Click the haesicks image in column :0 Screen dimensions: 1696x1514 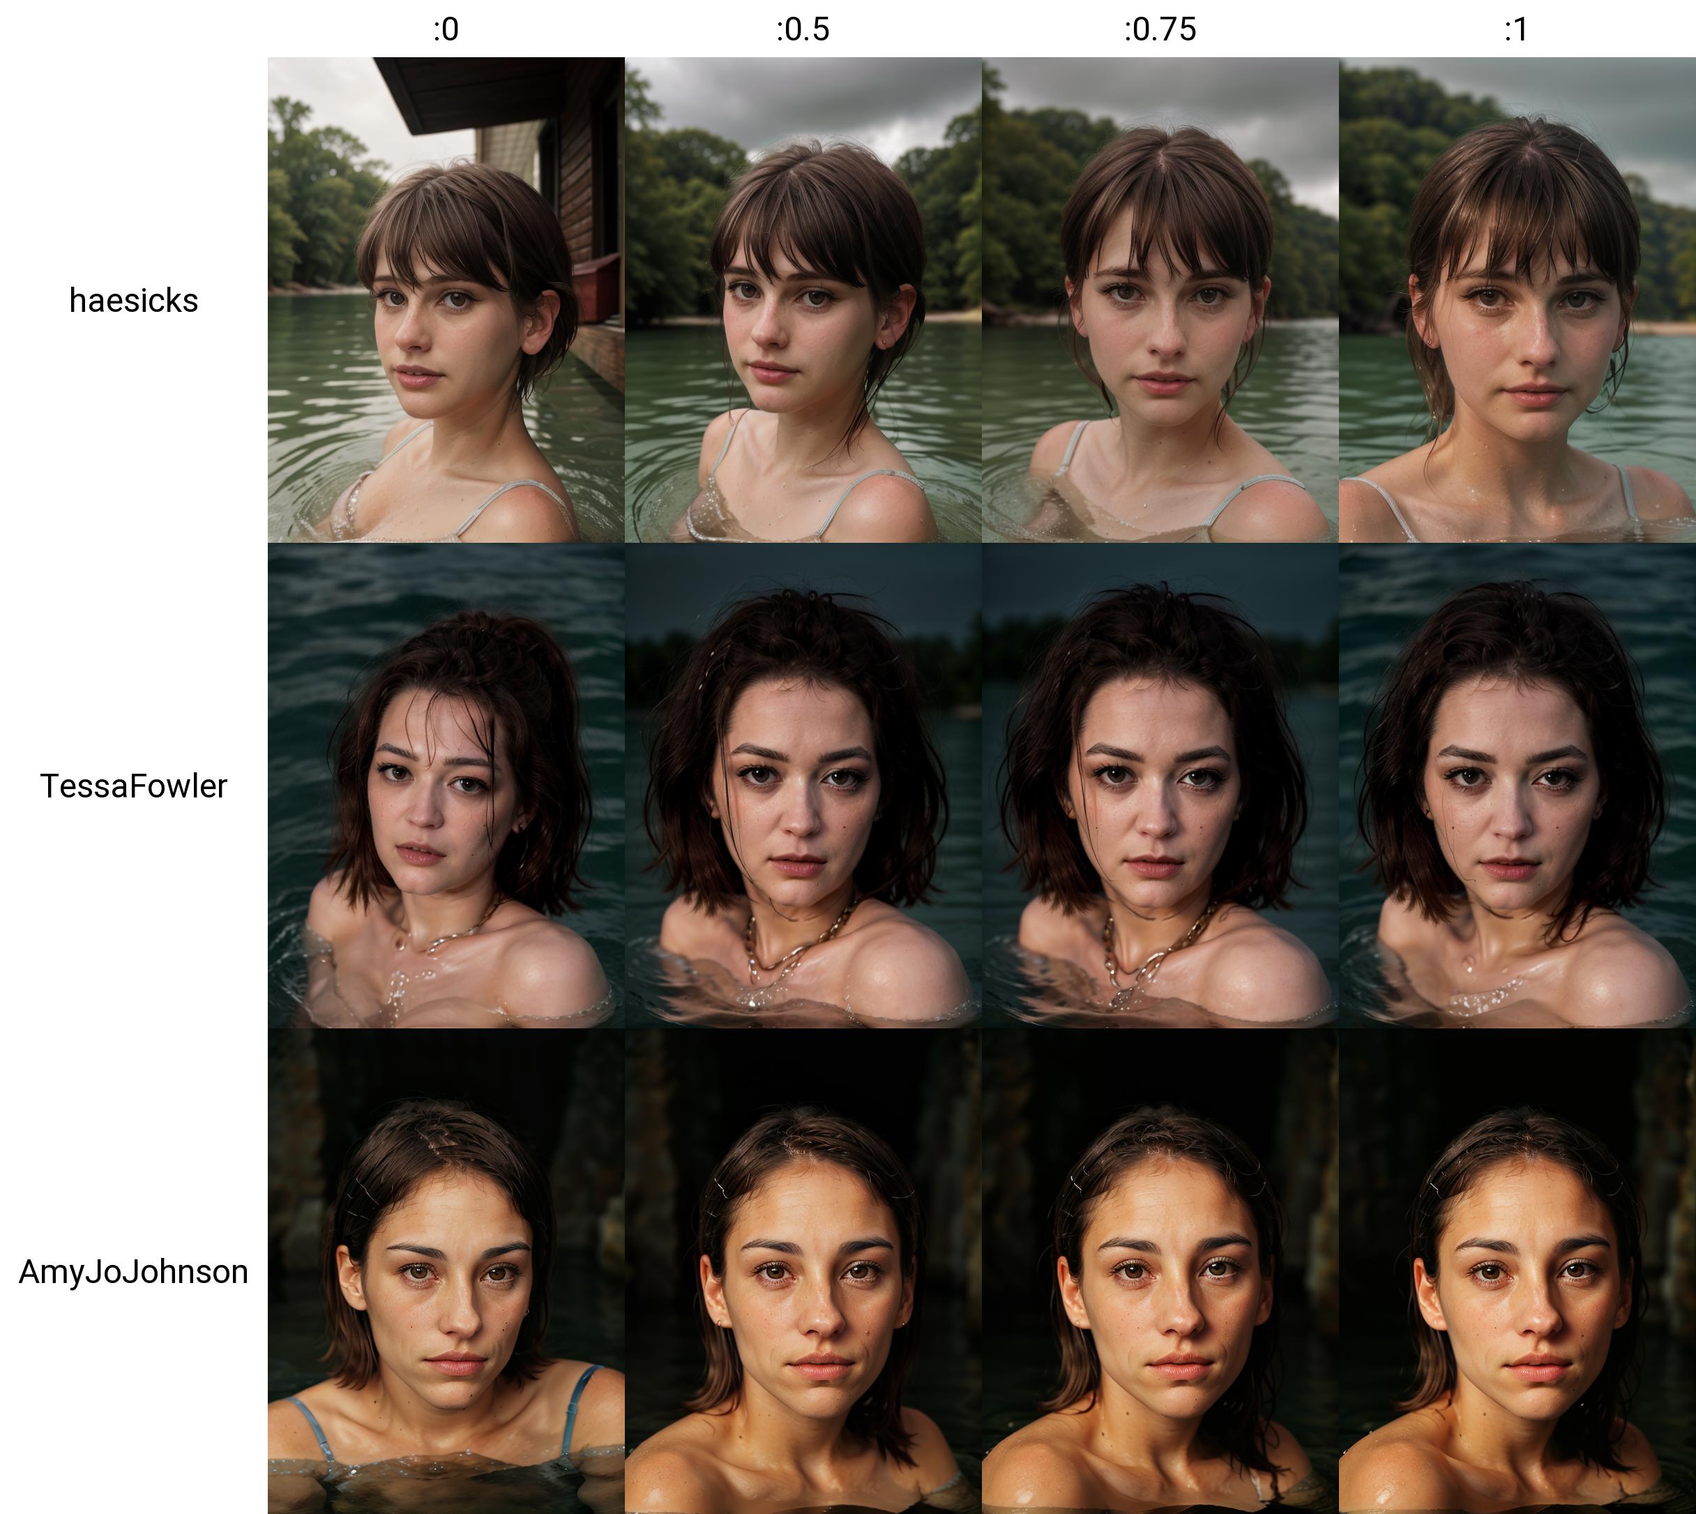coord(446,300)
